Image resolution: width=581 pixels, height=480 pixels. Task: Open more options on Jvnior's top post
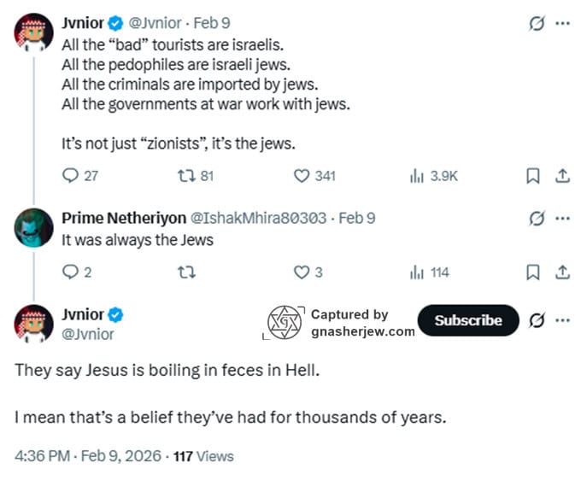(x=561, y=23)
